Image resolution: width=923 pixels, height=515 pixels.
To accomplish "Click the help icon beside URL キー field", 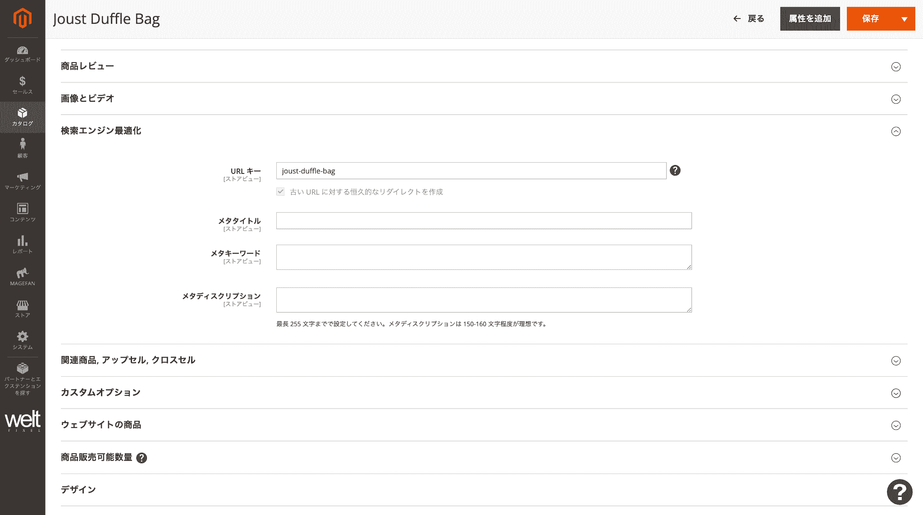I will pos(675,171).
